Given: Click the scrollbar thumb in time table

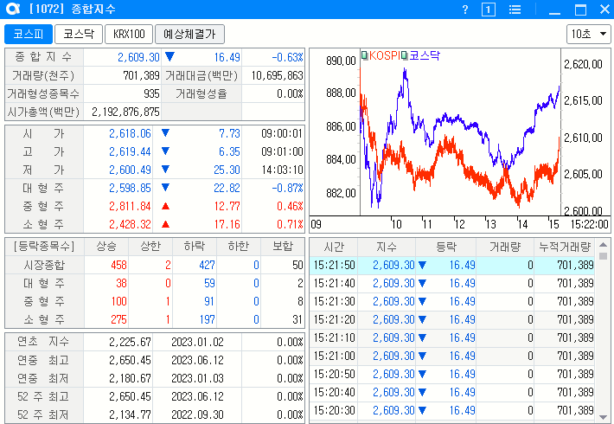Looking at the screenshot, I should [x=603, y=256].
